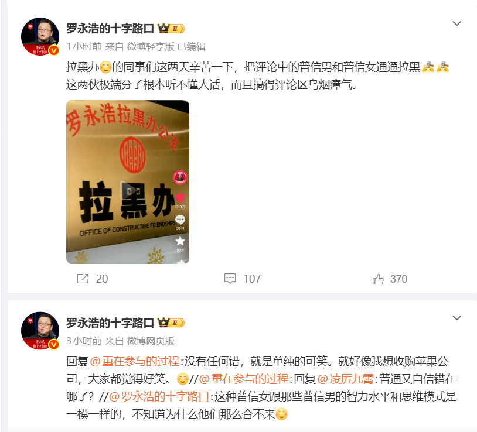Click the small avatar inside video thumbnail
The image size is (477, 432).
(180, 178)
